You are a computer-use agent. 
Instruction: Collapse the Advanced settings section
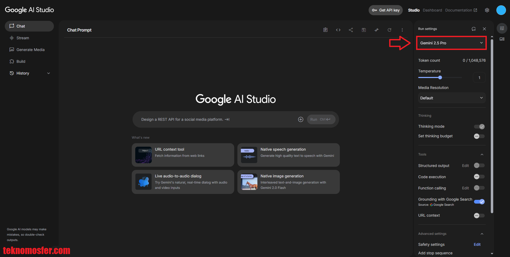[482, 234]
